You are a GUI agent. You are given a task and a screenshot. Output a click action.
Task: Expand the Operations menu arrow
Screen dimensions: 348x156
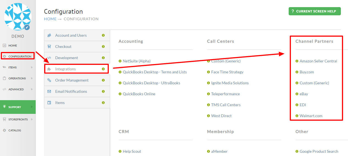coord(32,78)
